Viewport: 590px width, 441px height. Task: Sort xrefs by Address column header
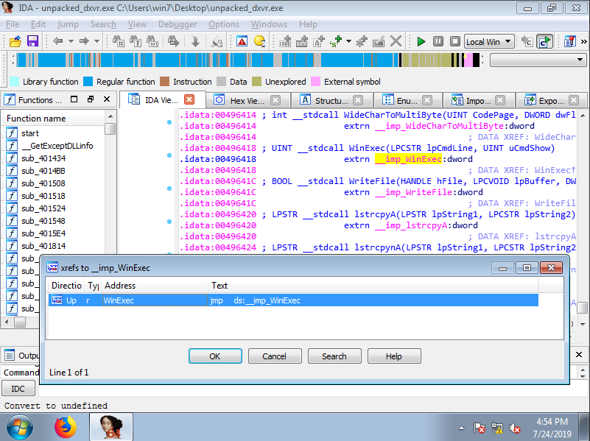(154, 286)
